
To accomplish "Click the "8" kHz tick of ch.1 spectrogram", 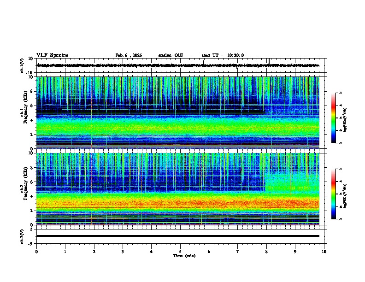I will [x=32, y=91].
